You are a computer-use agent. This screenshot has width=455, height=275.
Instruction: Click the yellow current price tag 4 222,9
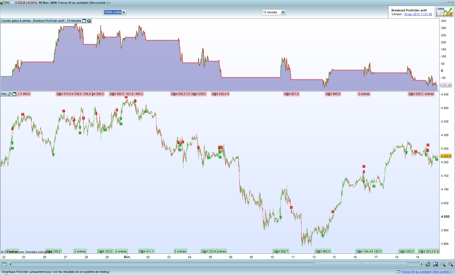pyautogui.click(x=446, y=156)
